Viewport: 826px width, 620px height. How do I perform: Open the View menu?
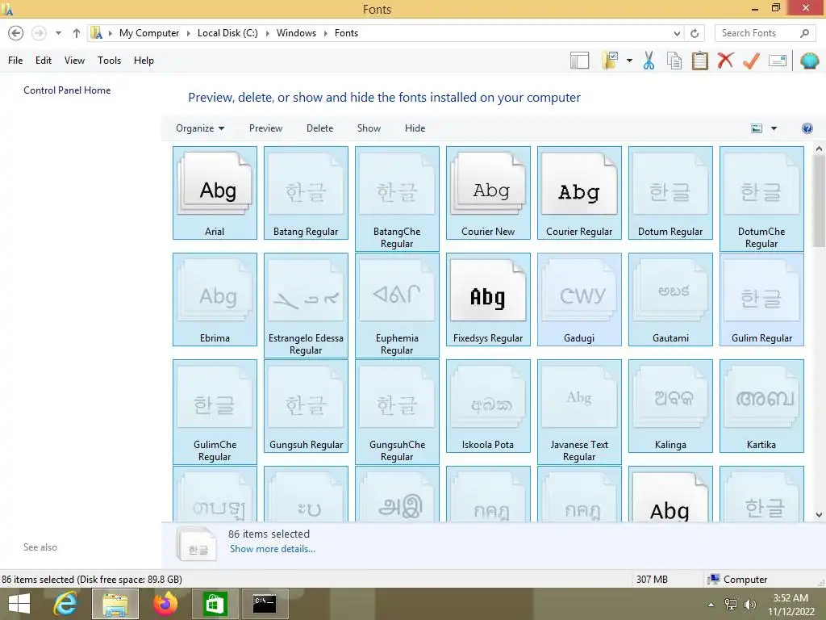coord(74,61)
